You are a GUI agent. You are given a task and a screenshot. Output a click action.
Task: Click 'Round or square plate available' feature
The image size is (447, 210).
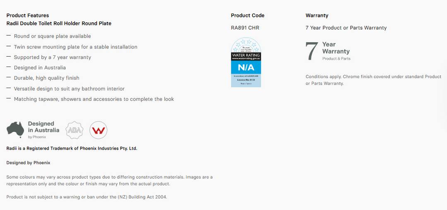[x=53, y=36]
